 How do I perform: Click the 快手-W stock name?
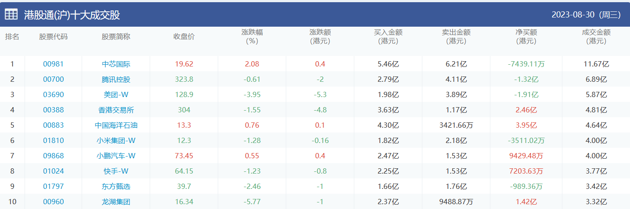point(116,171)
